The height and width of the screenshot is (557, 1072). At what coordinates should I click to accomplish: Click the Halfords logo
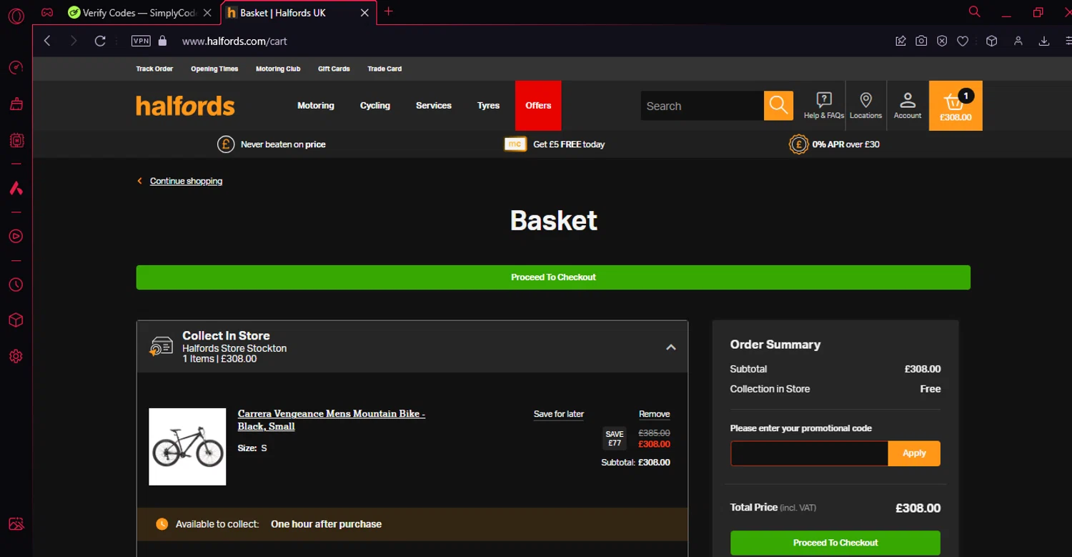click(185, 106)
